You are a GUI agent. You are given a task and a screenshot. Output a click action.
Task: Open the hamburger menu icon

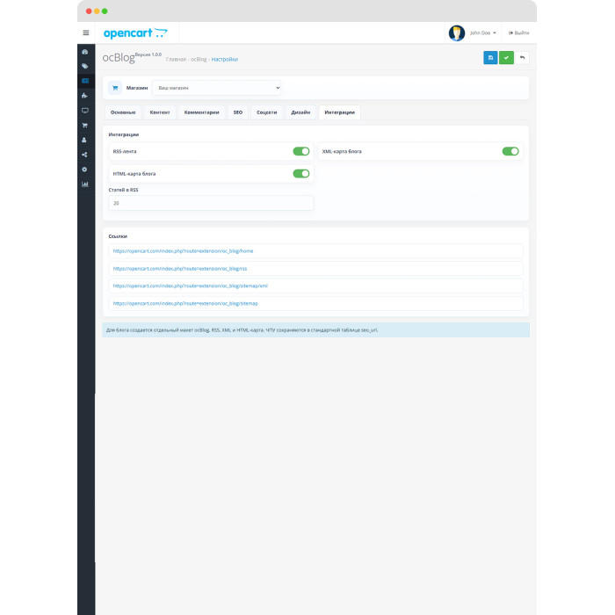[x=86, y=33]
